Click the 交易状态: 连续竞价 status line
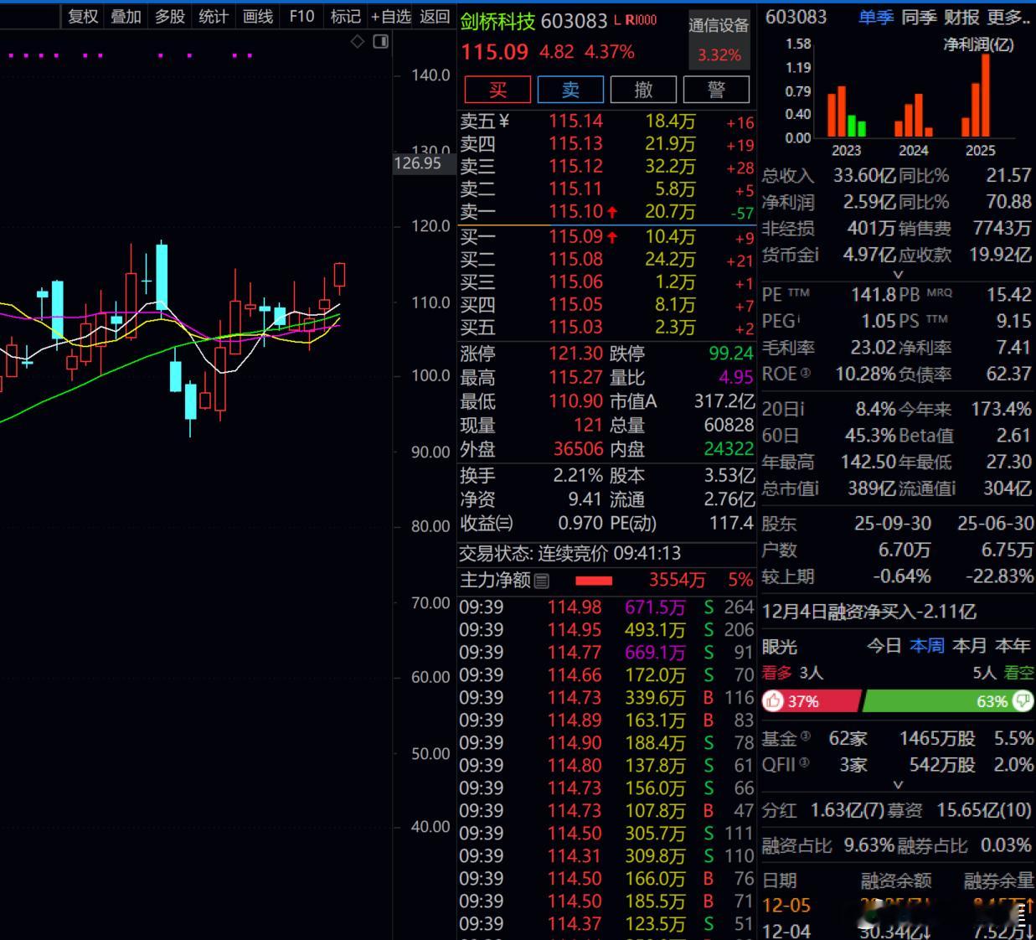Viewport: 1036px width, 940px height. 570,554
